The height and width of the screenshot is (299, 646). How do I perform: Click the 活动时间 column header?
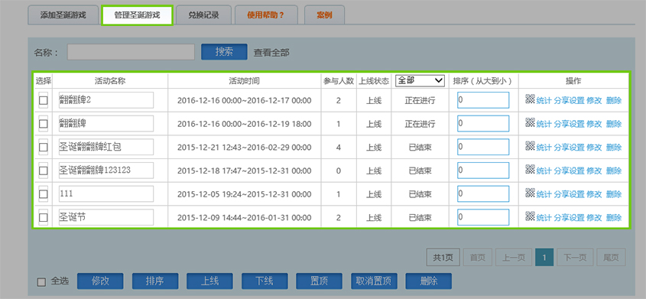tap(245, 81)
